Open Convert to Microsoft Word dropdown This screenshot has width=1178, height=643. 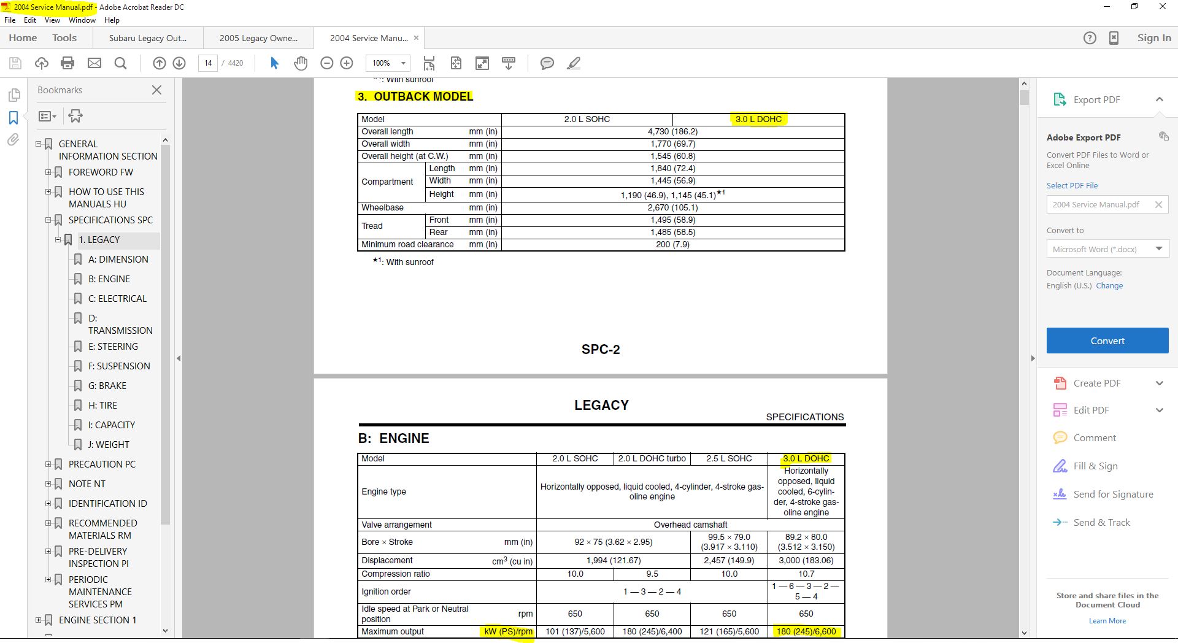click(x=1107, y=248)
